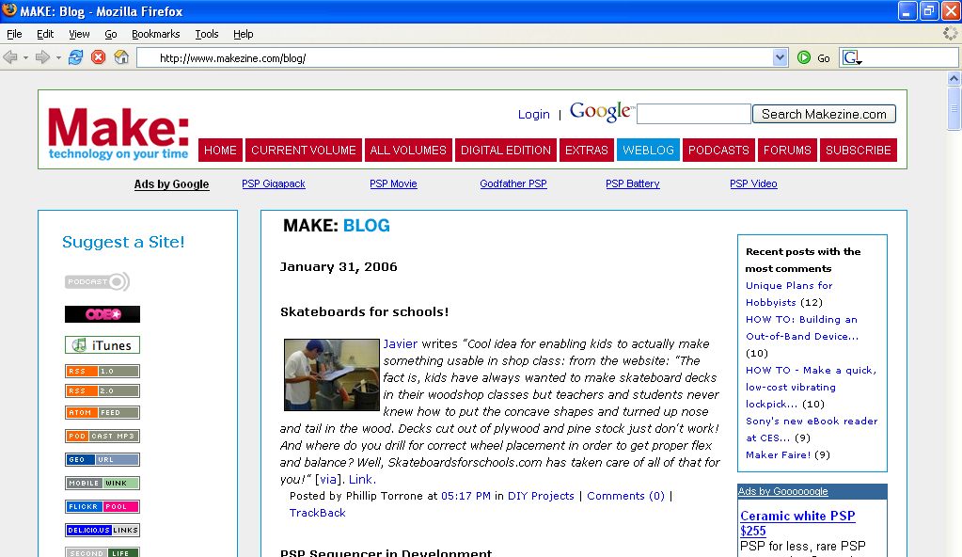Open the File menu
The height and width of the screenshot is (557, 962).
tap(14, 34)
